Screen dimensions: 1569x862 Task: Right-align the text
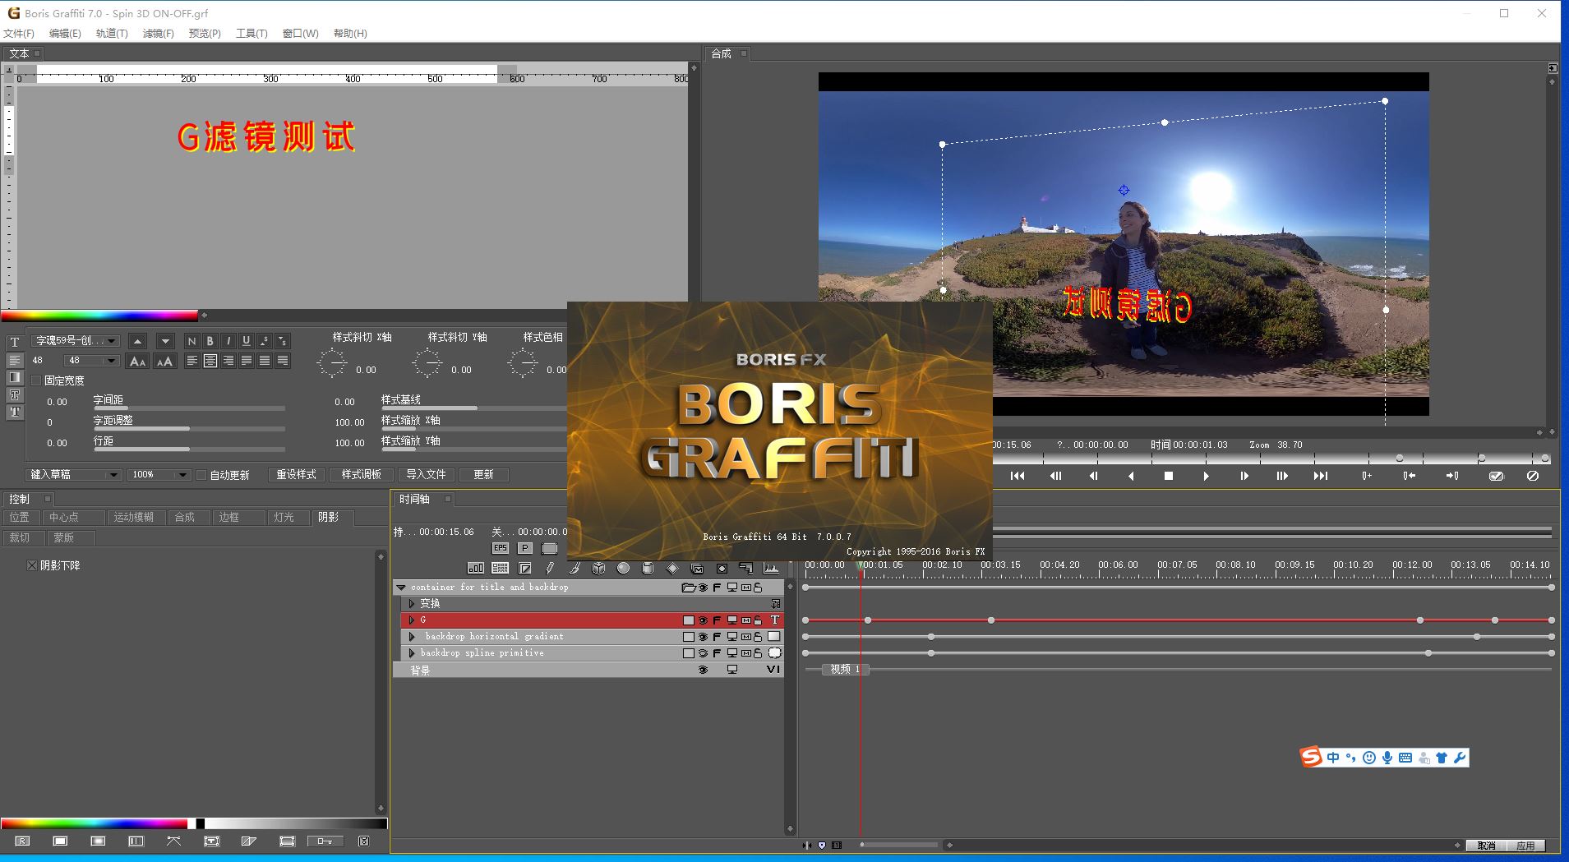228,361
